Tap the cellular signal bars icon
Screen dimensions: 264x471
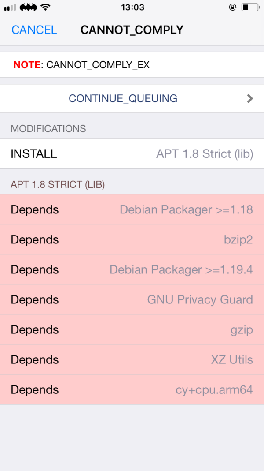point(10,7)
